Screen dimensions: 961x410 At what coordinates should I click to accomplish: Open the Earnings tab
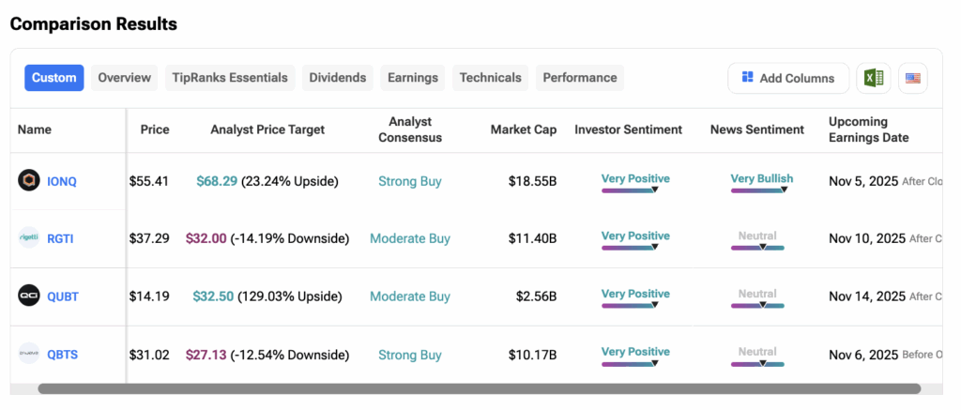pyautogui.click(x=413, y=78)
